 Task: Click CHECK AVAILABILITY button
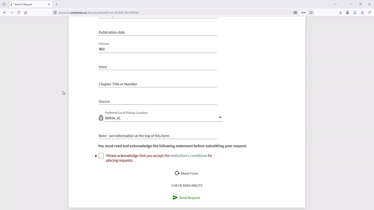point(187,185)
